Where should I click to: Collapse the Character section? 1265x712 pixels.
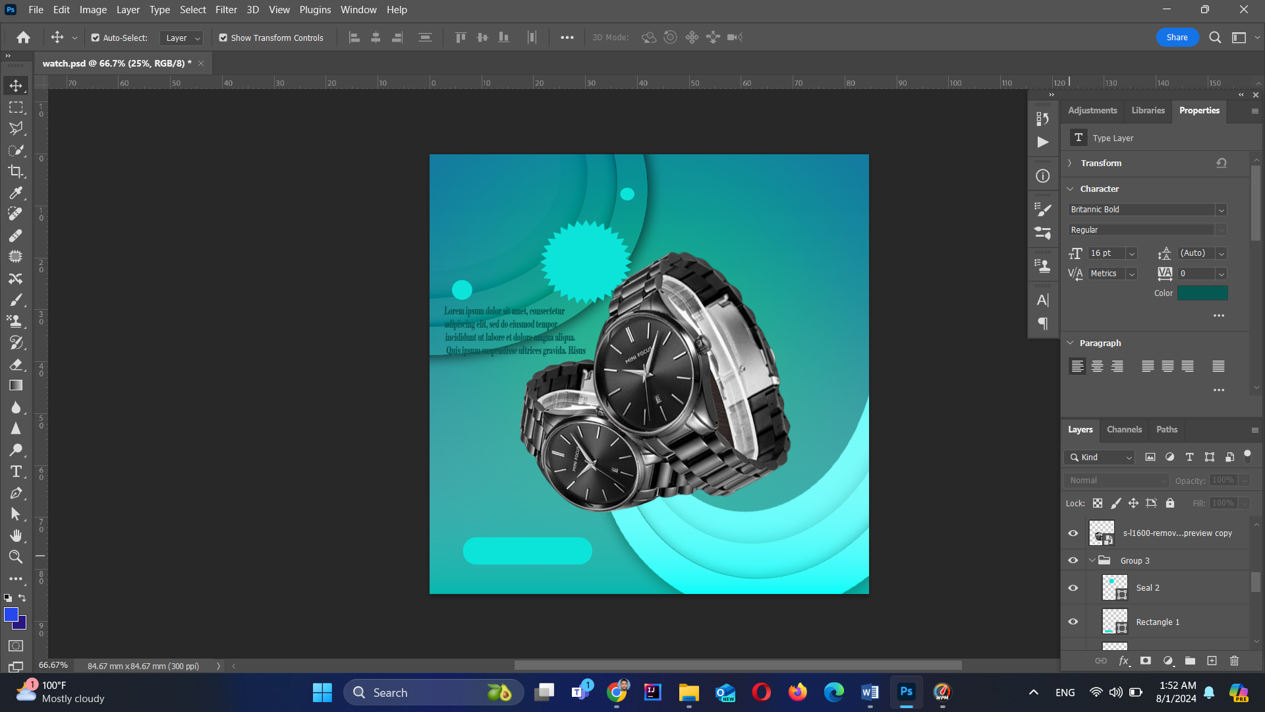(x=1070, y=189)
